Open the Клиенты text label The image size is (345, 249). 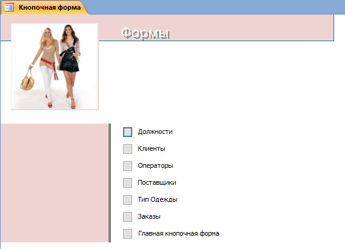point(152,148)
